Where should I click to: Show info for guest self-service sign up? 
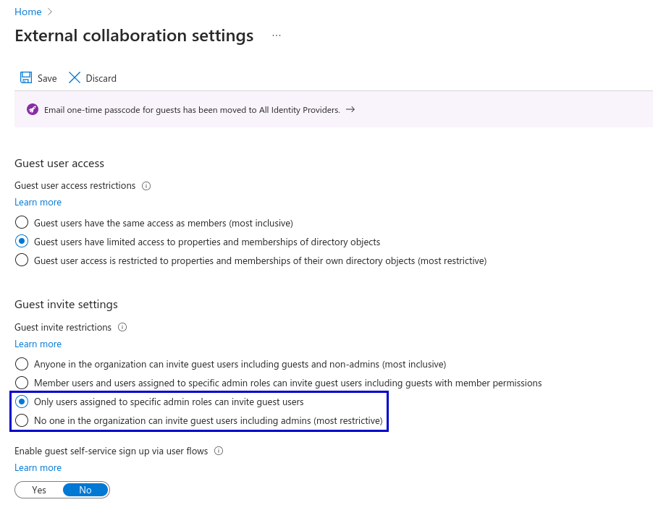point(219,451)
